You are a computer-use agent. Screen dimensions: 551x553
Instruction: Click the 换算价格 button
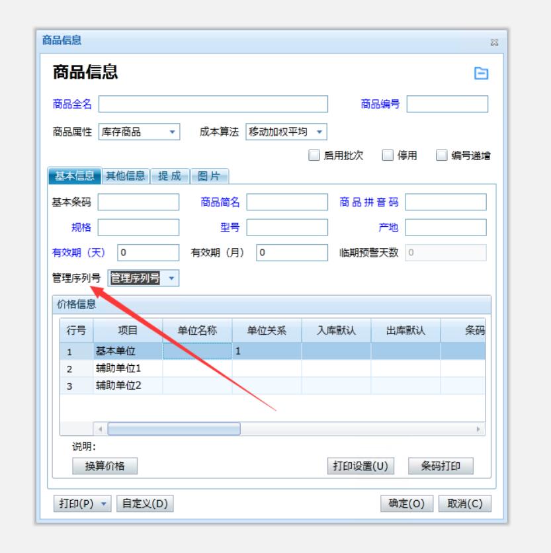pyautogui.click(x=105, y=466)
